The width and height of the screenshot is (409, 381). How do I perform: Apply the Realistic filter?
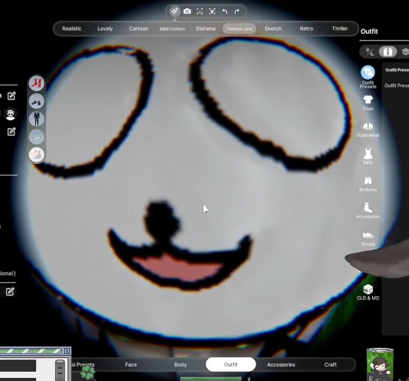72,29
